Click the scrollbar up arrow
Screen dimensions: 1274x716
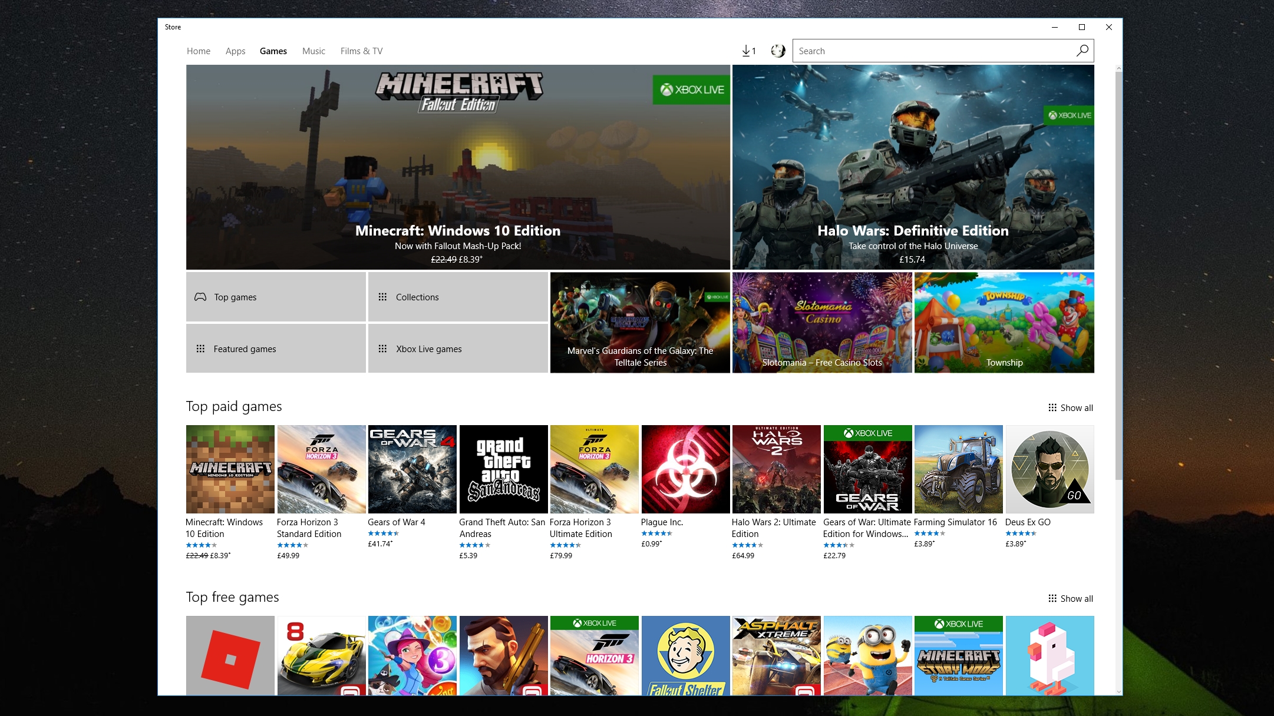click(x=1118, y=68)
